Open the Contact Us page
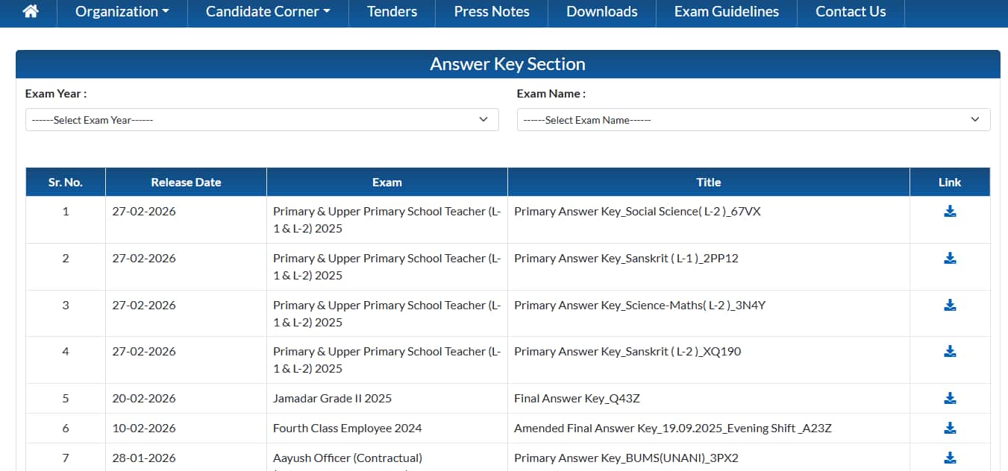 pos(851,12)
